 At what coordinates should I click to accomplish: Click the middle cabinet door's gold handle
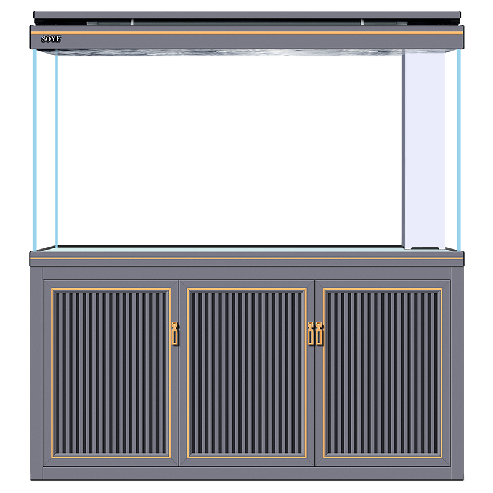311,333
